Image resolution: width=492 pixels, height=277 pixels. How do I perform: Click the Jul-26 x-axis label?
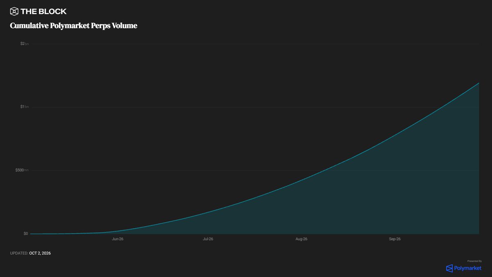pyautogui.click(x=208, y=238)
